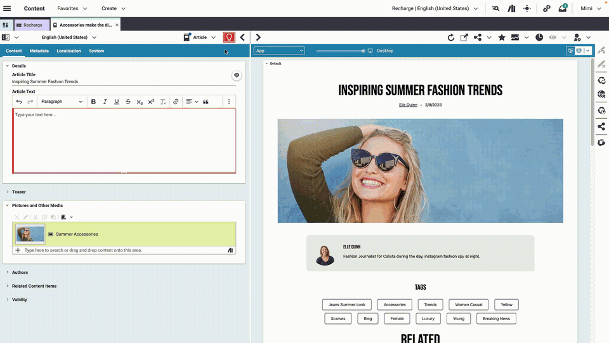Open more editor options (three dots)

tap(229, 102)
